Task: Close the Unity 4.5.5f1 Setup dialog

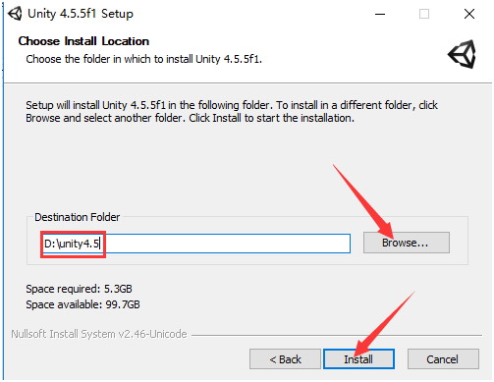Action: (x=469, y=14)
